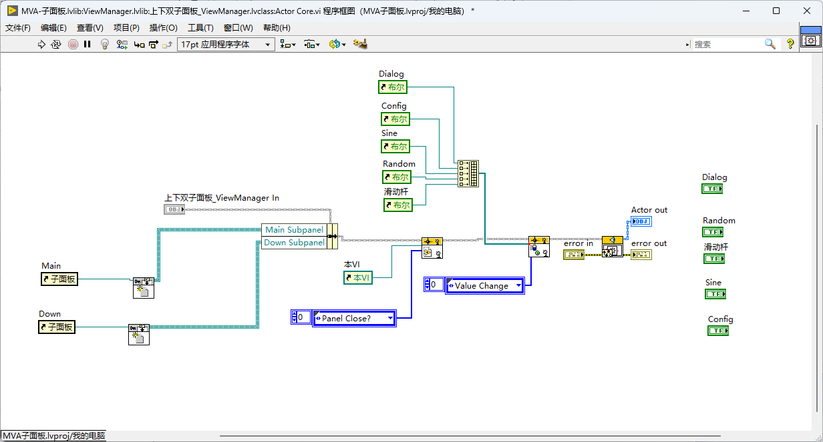Select the Down 子面板 reference
This screenshot has width=823, height=442.
[57, 327]
